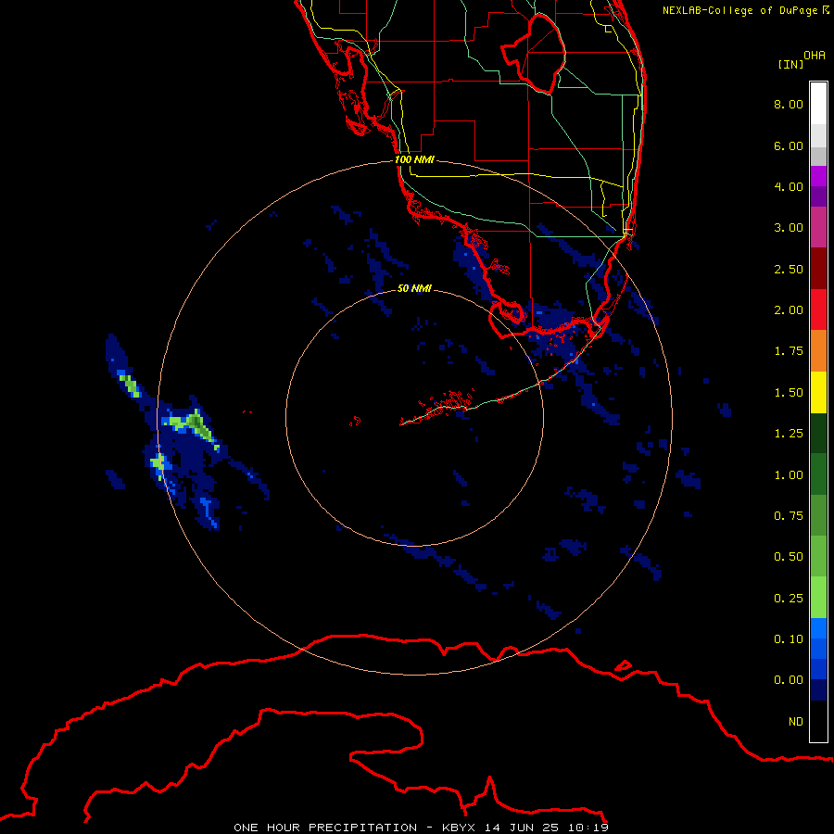Screen dimensions: 834x834
Task: Click the white swatch beside the 8.00 label
Action: (x=818, y=104)
